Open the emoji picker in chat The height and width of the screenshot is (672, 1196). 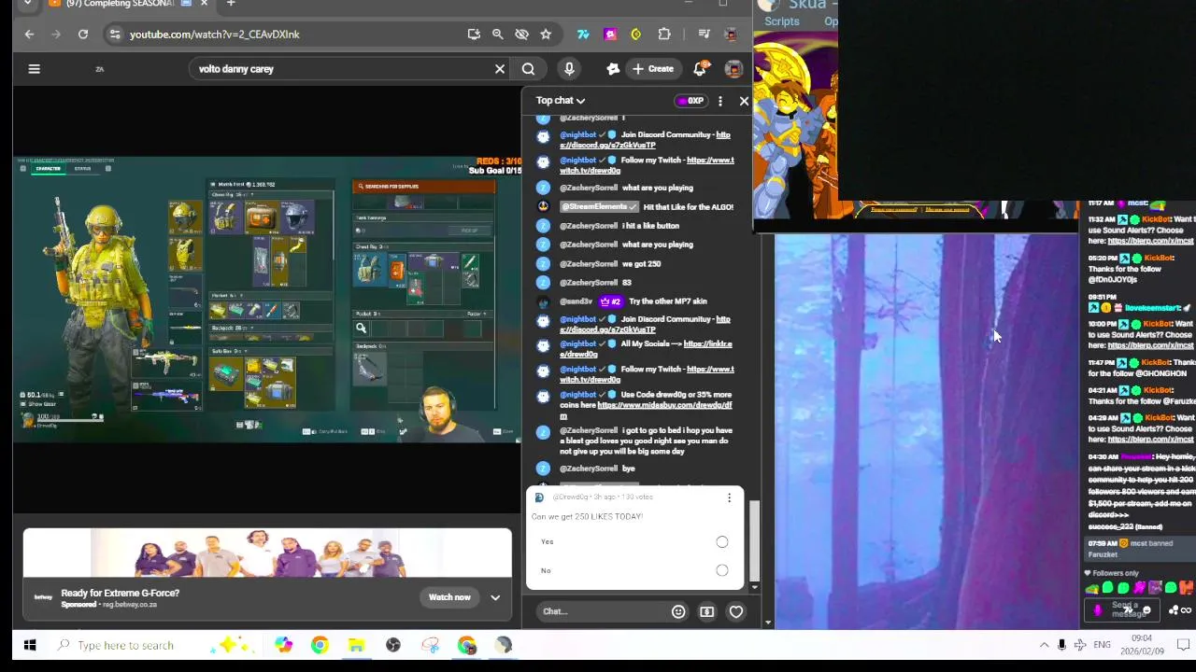678,612
